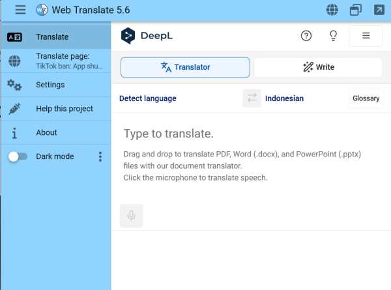
Task: Click the globe icon beside Translate page
Action: pyautogui.click(x=14, y=61)
